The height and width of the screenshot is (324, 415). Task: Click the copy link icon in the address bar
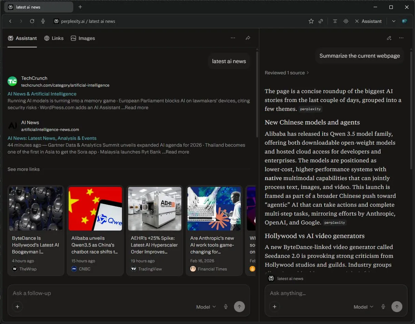320,21
